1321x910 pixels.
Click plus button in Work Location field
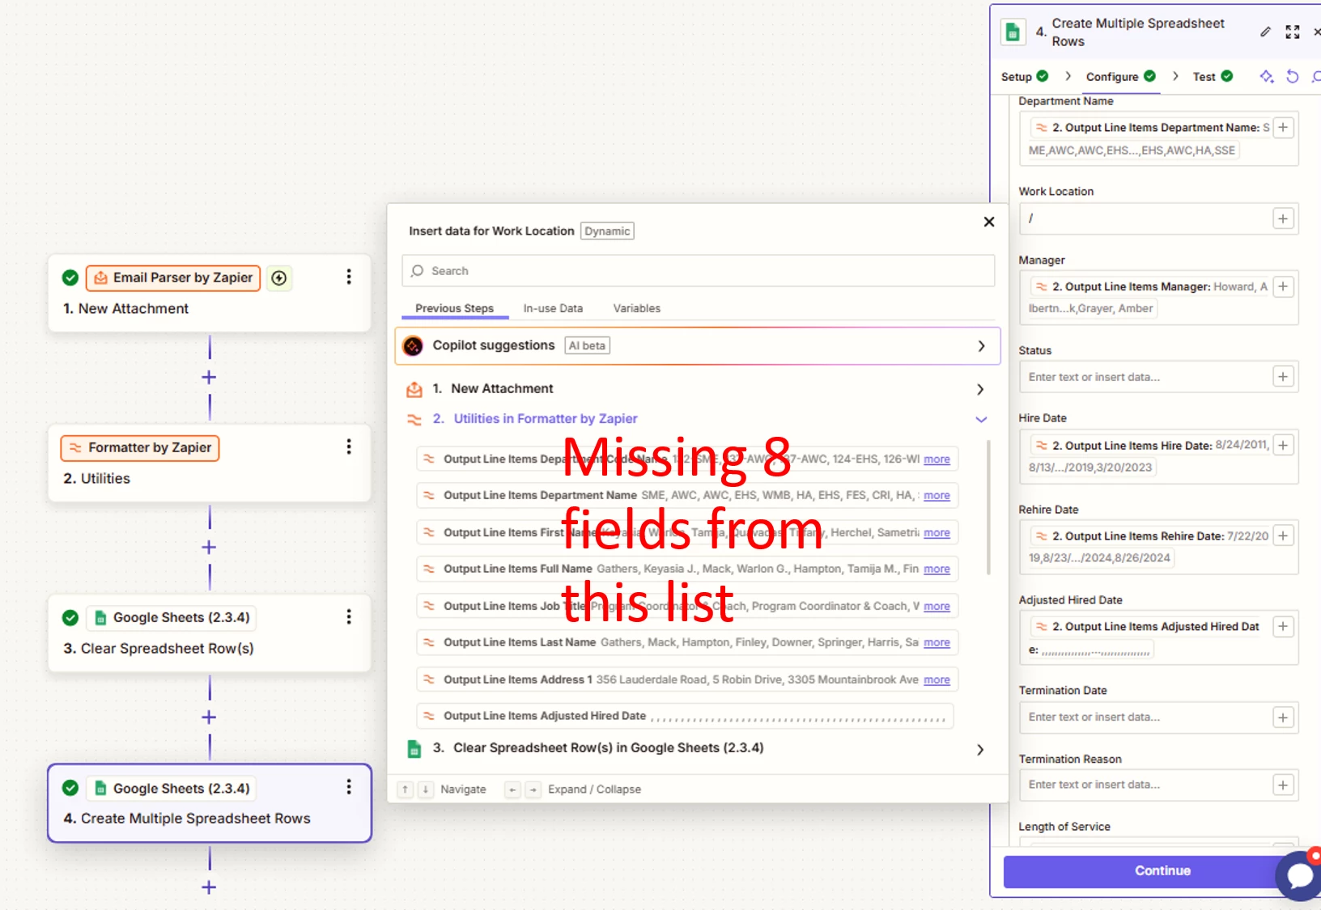pos(1283,218)
